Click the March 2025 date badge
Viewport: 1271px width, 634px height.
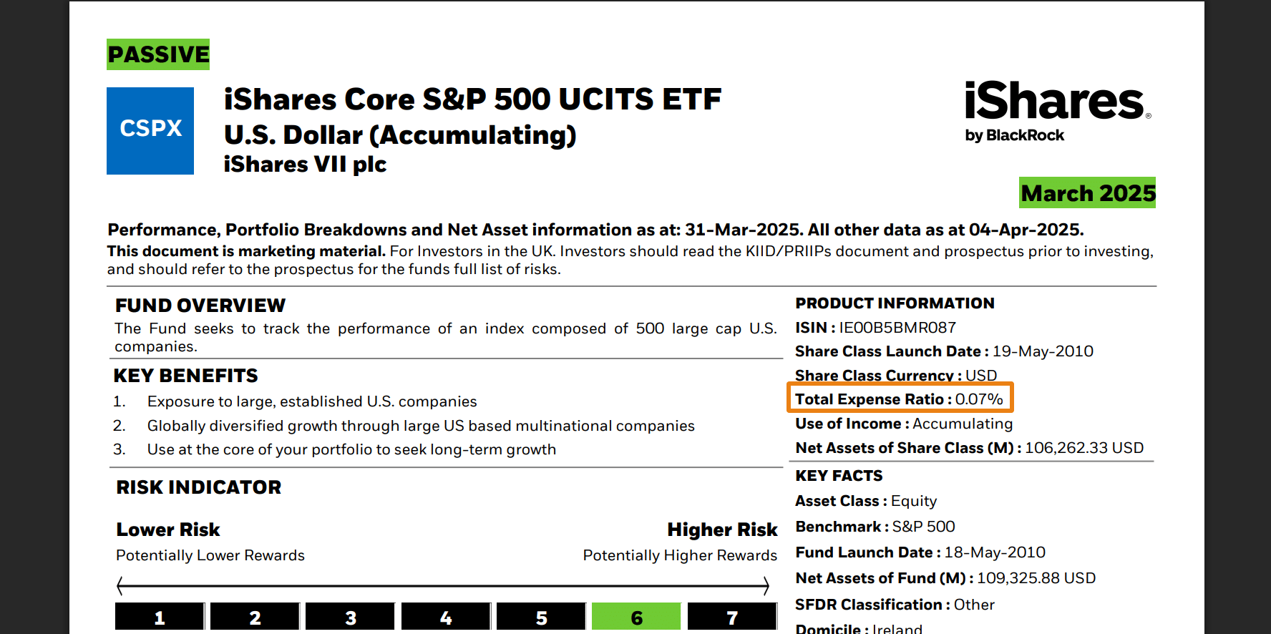(x=1087, y=193)
